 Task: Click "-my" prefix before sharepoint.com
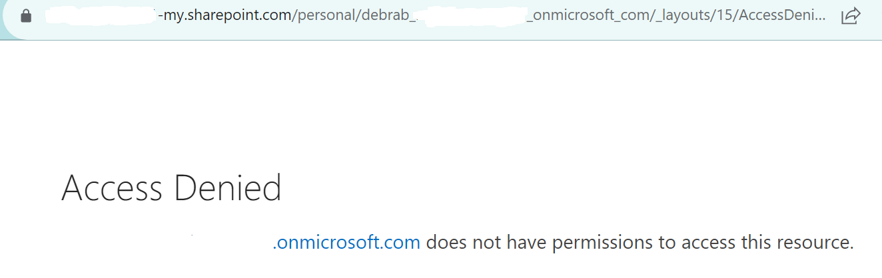[168, 15]
